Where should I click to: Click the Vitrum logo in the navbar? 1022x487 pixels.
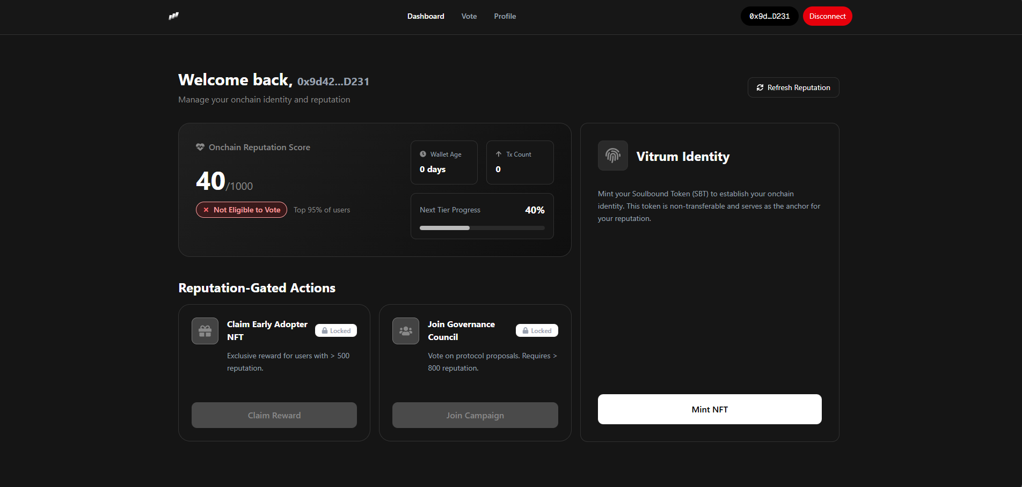(173, 16)
